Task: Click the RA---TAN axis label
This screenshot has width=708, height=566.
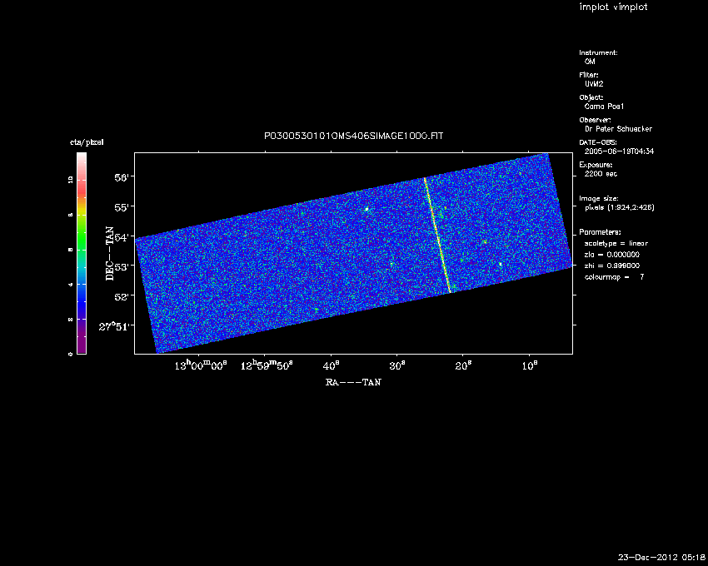Action: [353, 383]
